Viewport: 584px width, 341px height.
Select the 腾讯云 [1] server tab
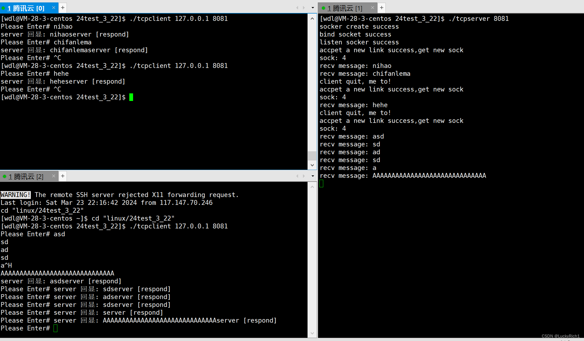pyautogui.click(x=345, y=8)
